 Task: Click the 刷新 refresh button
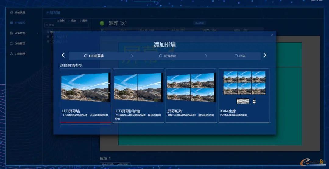coord(61,21)
